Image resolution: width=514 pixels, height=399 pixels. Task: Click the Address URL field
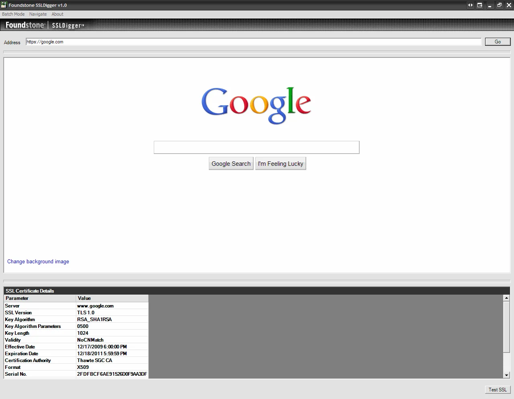[253, 42]
